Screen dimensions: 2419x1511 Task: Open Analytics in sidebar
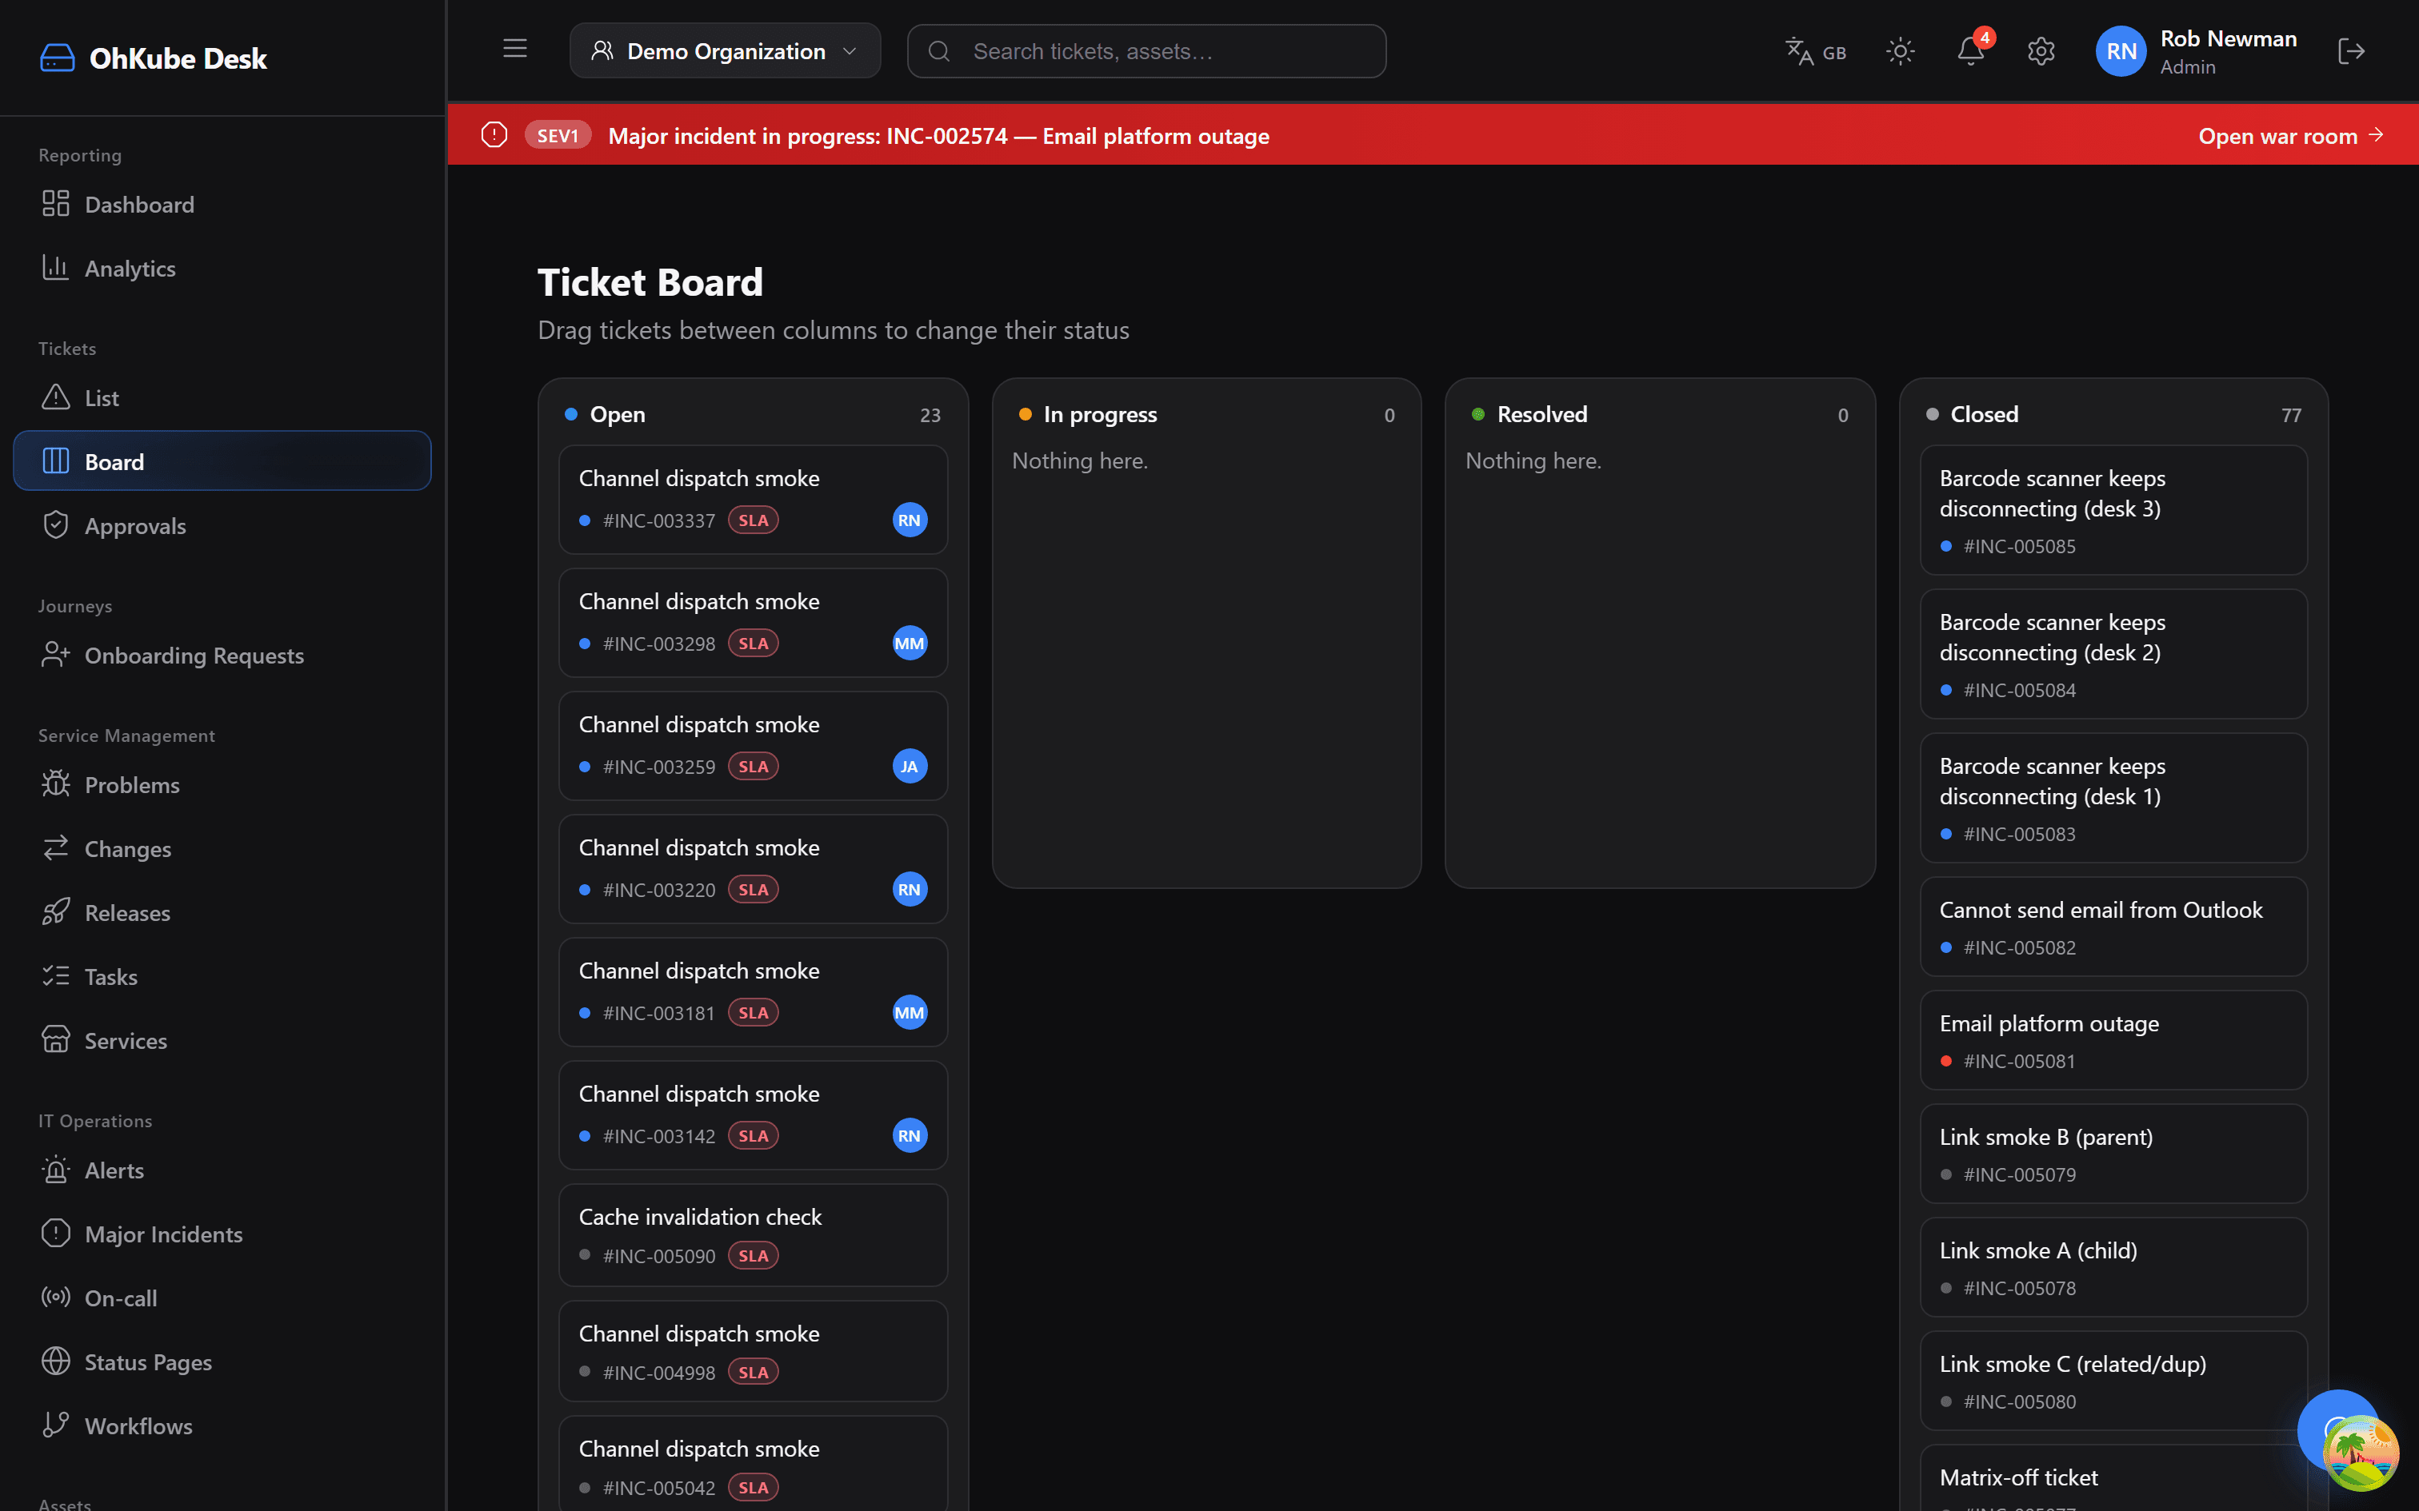tap(222, 268)
